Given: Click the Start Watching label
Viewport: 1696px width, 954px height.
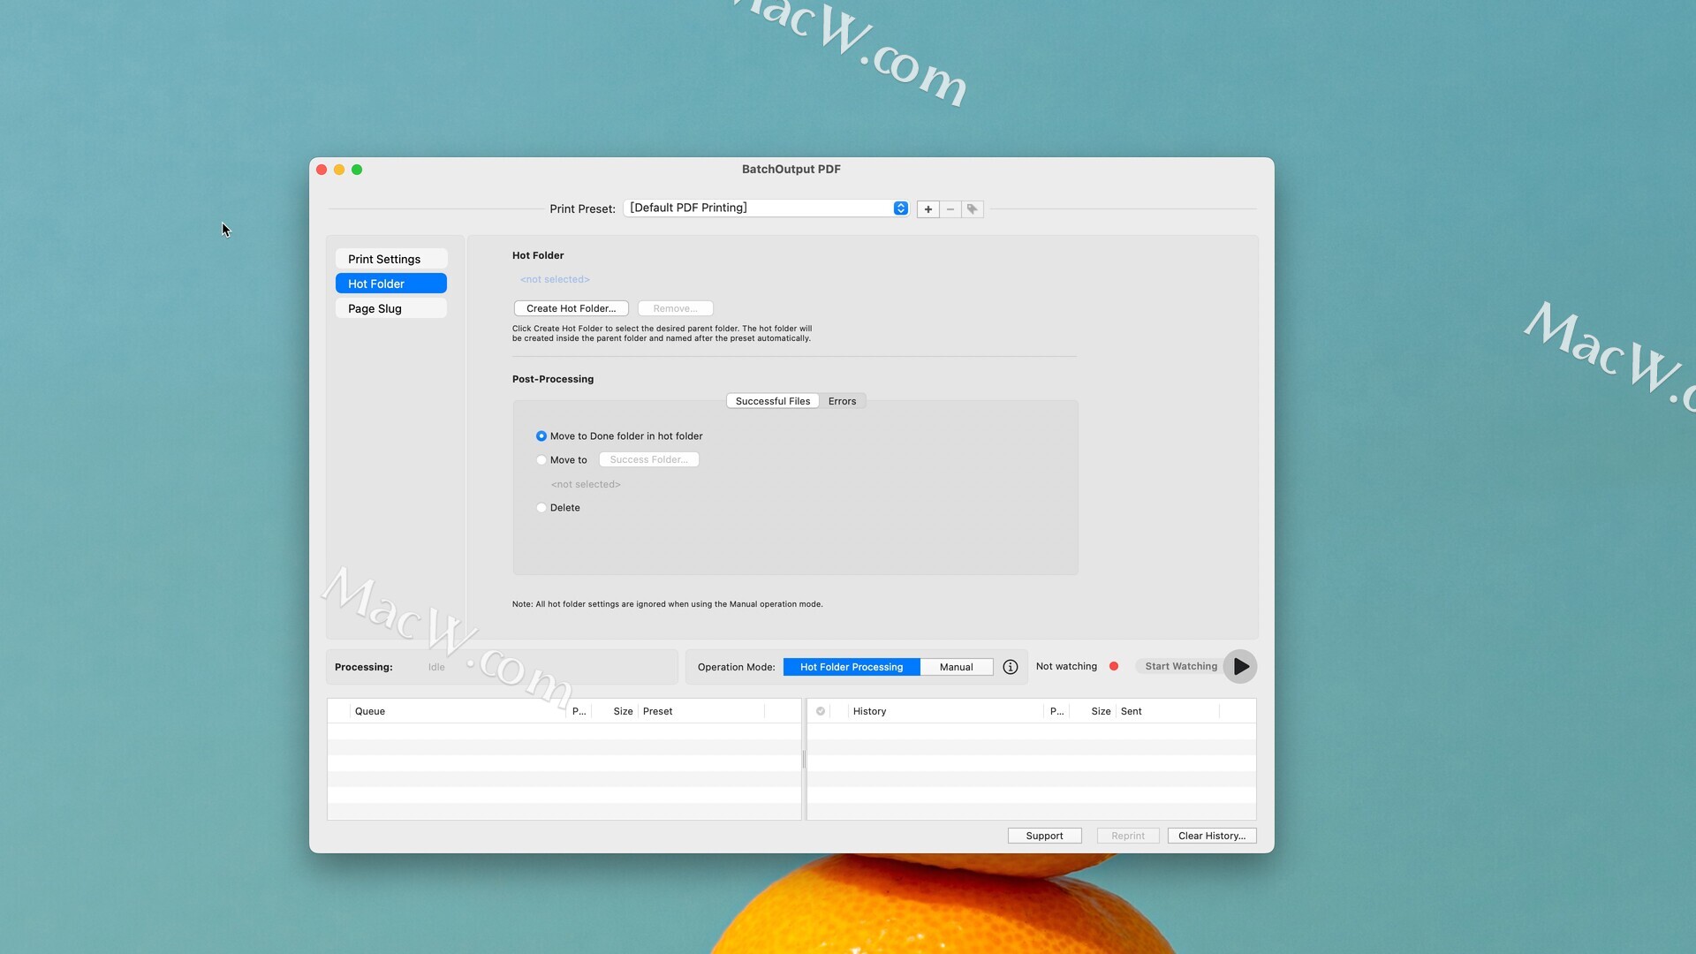Looking at the screenshot, I should [x=1181, y=667].
